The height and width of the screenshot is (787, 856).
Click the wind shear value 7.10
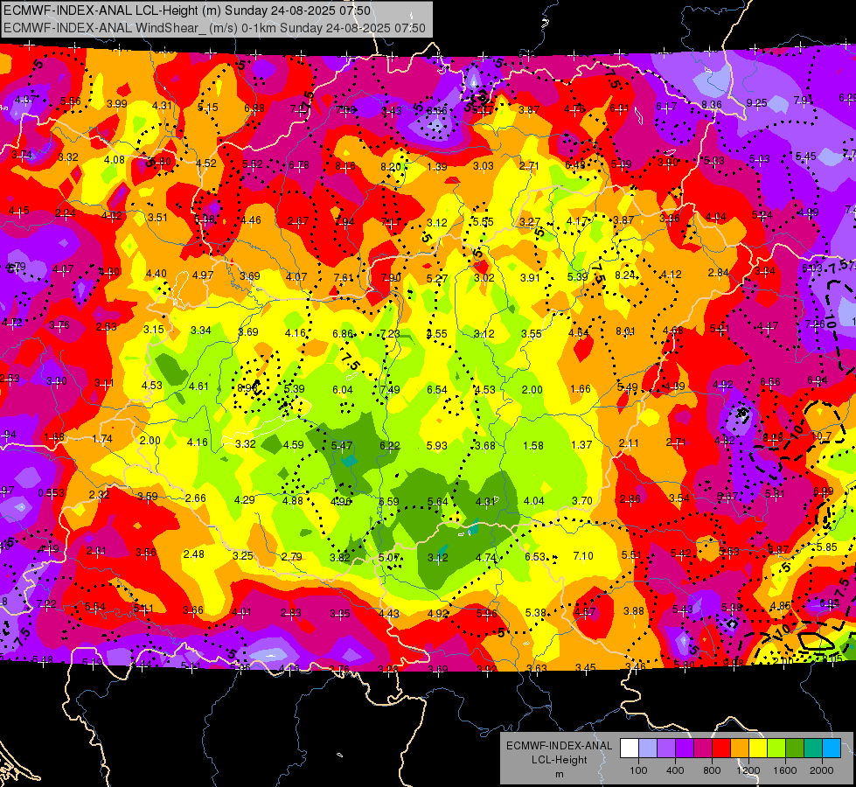pos(583,555)
